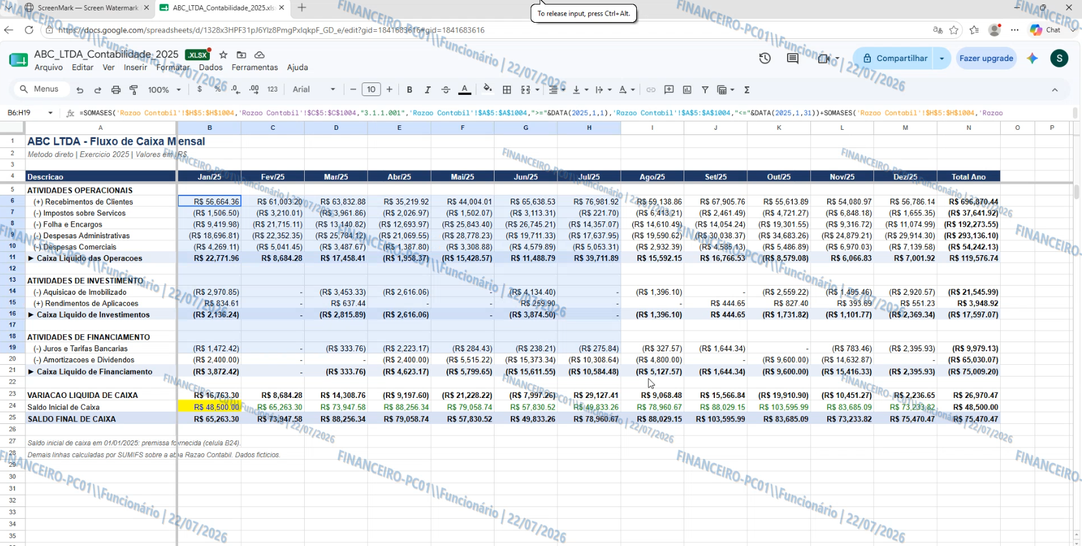Open version history clock icon

pos(765,58)
